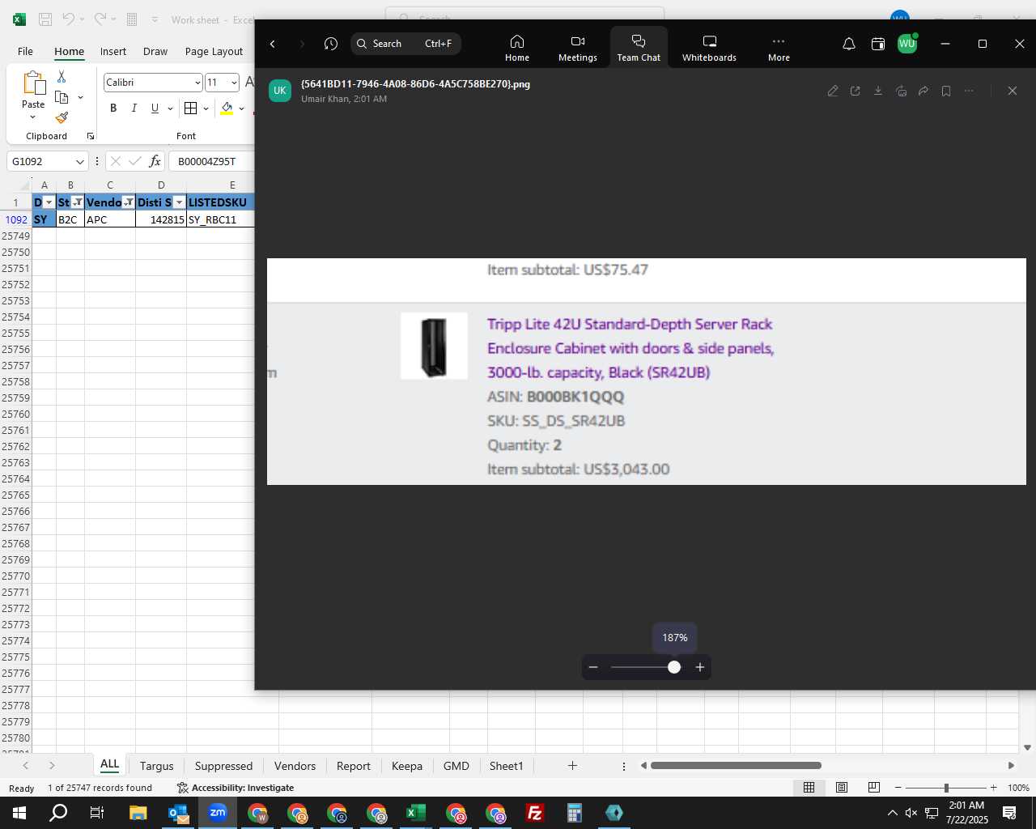
Task: Click Zoom Search box
Action: [x=405, y=44]
